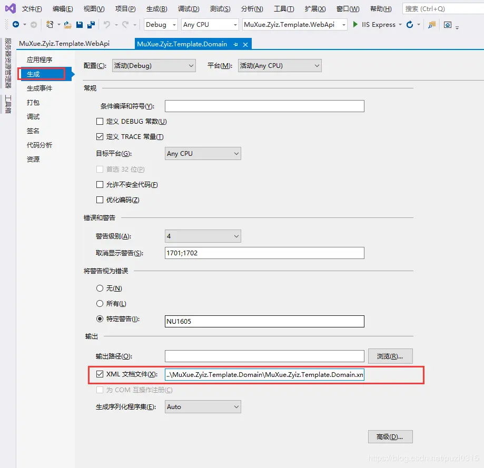Select 应用程序 in the properties sidebar
The image size is (484, 468).
point(39,59)
